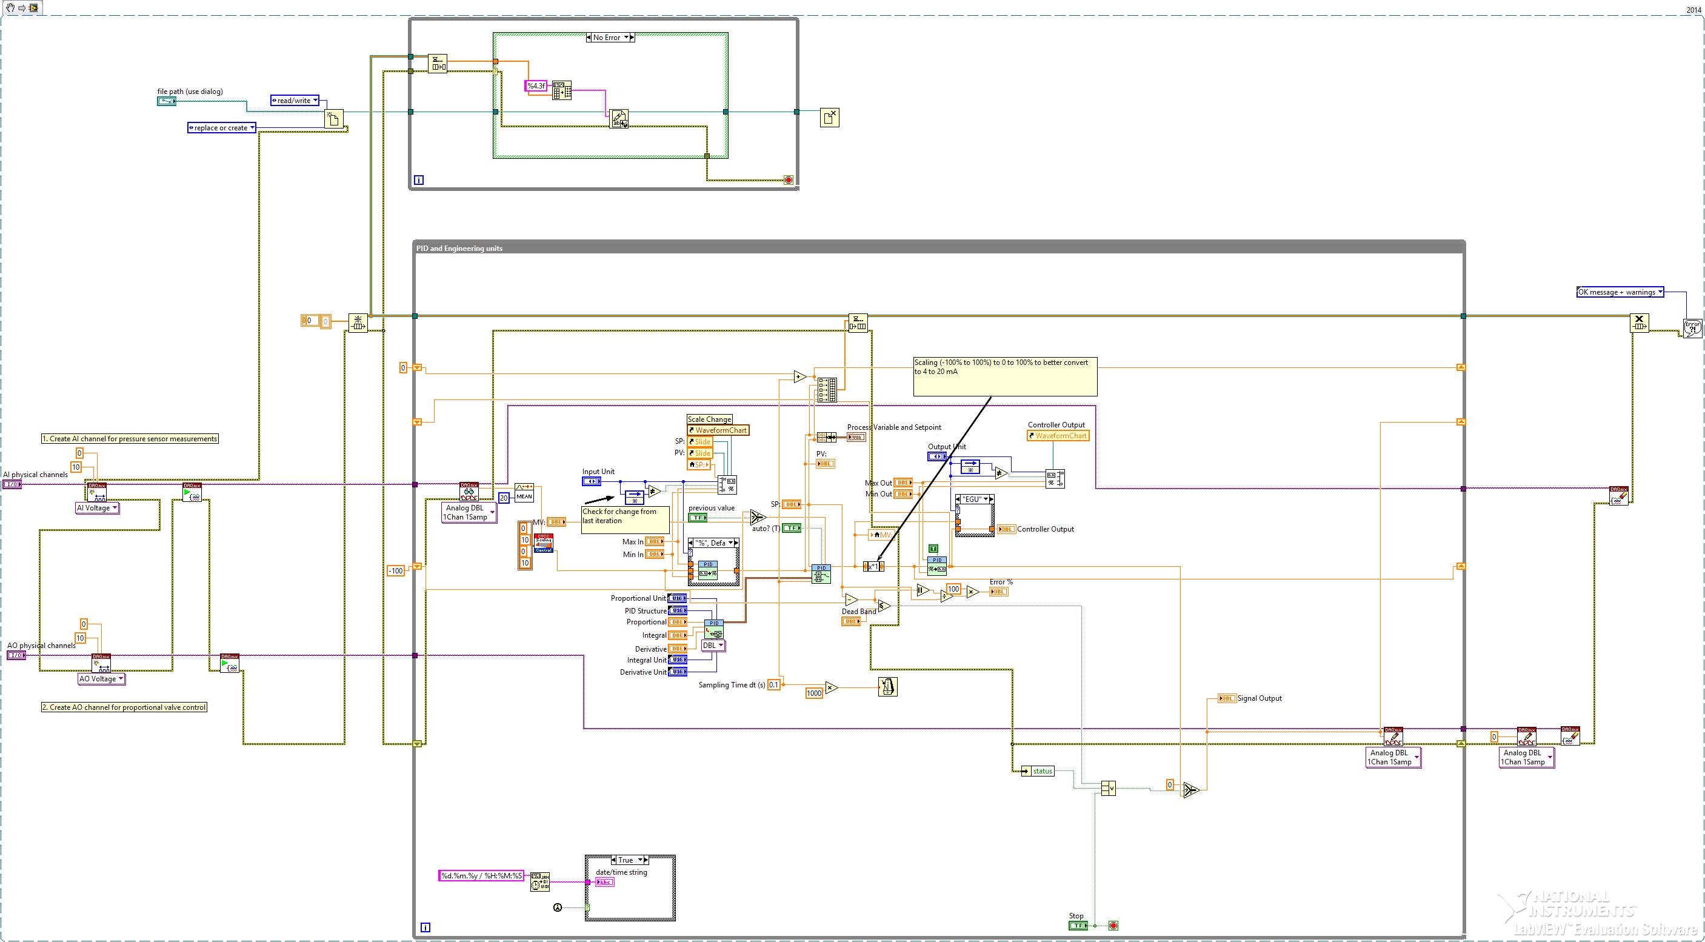Select the Open/Create/Replace File node
The image size is (1705, 942).
tap(333, 118)
